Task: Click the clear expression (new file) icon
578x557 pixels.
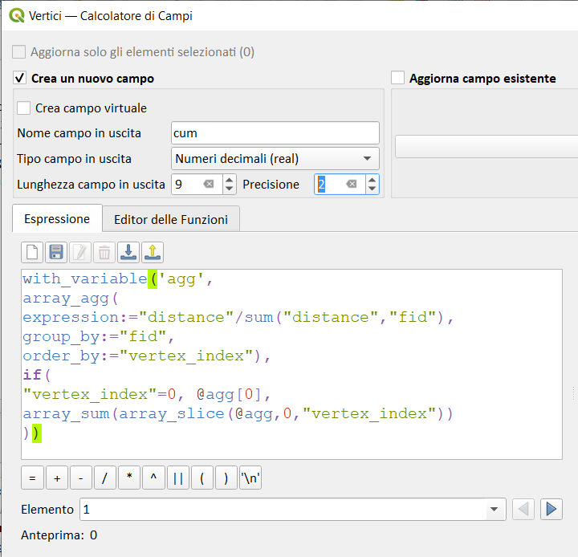Action: [x=32, y=253]
